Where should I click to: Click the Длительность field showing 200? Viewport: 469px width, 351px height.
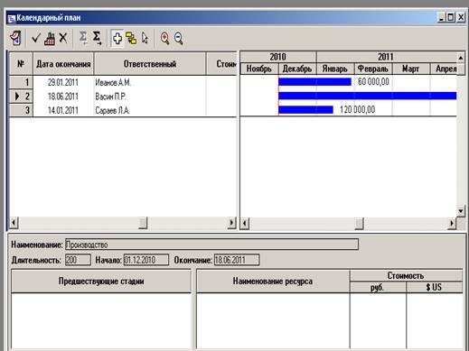pos(78,260)
